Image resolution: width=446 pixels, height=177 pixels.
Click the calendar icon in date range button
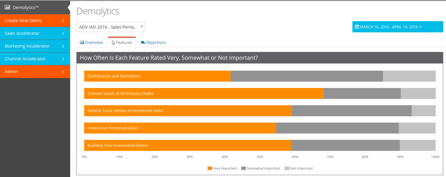pos(357,27)
